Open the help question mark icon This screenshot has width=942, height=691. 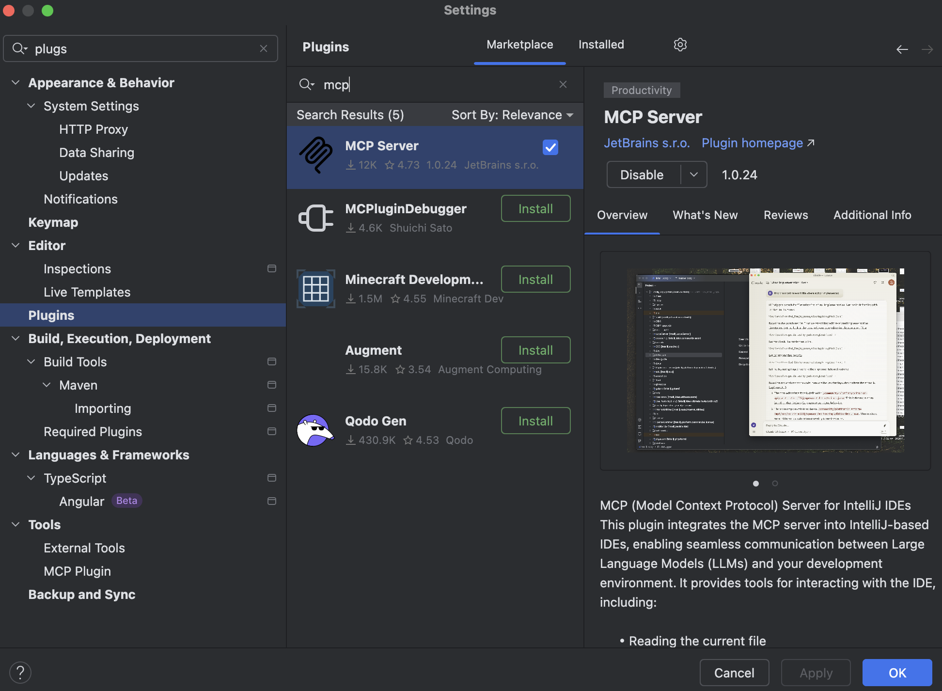[x=20, y=672]
